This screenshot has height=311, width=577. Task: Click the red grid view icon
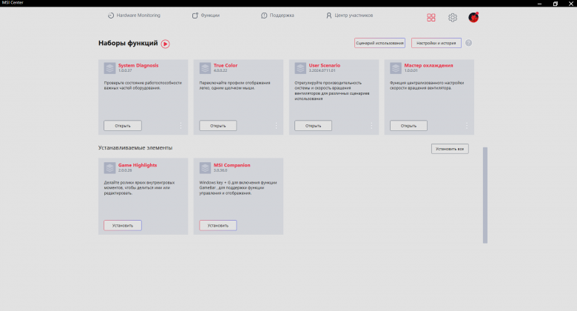pyautogui.click(x=431, y=17)
